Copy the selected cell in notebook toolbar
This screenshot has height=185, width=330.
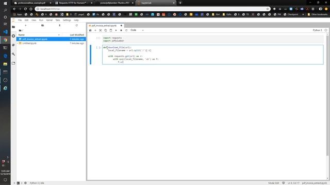[x=106, y=30]
